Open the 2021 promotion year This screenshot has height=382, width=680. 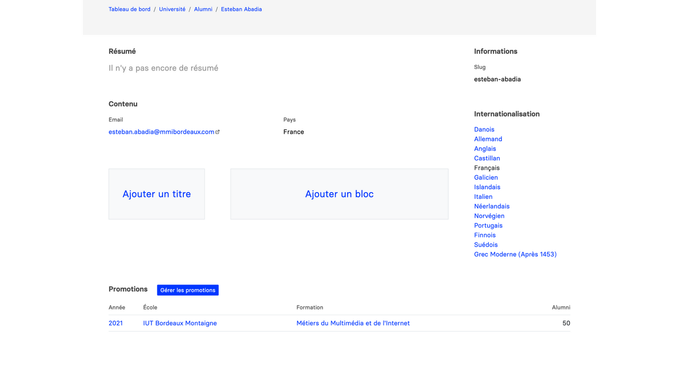click(115, 323)
